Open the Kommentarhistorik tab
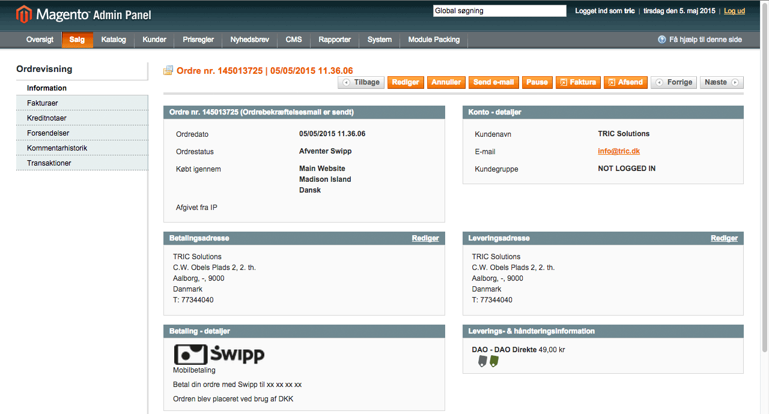The height and width of the screenshot is (414, 769). click(x=57, y=148)
